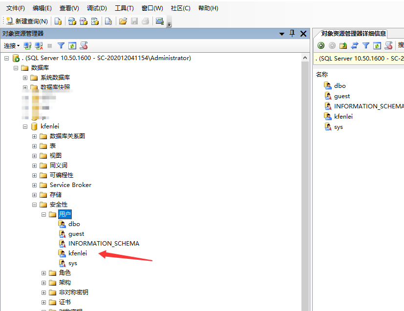
Task: Click the SQL Server Compact Query icon
Action: click(x=108, y=21)
